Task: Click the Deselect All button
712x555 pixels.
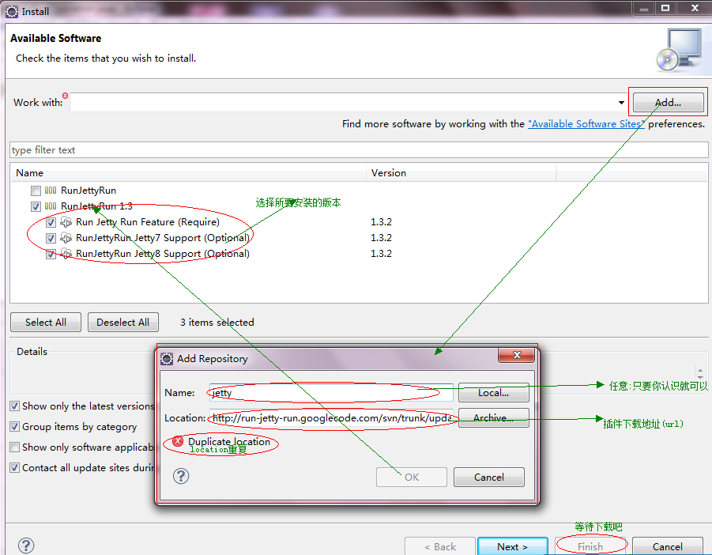Action: click(123, 322)
